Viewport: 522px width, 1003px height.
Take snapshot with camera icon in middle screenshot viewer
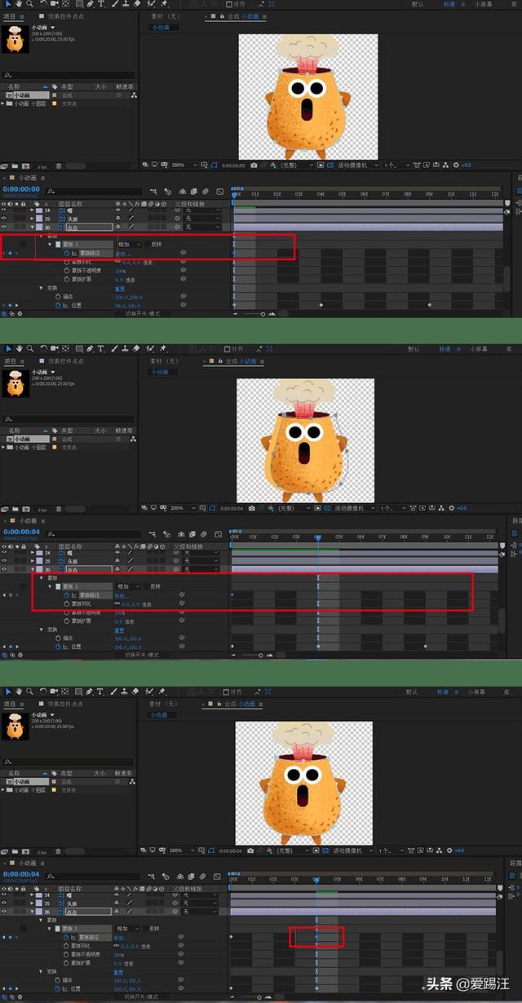coord(254,507)
